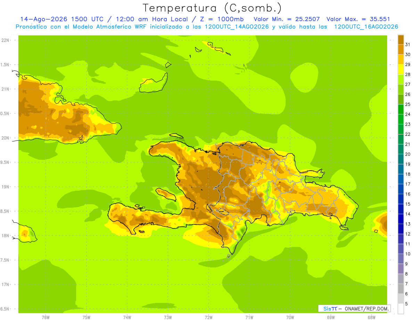
Task: Click the '20N' latitude axis label
Action: click(x=5, y=138)
